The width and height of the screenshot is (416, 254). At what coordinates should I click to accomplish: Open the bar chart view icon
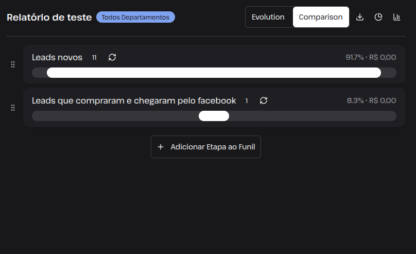tap(396, 17)
